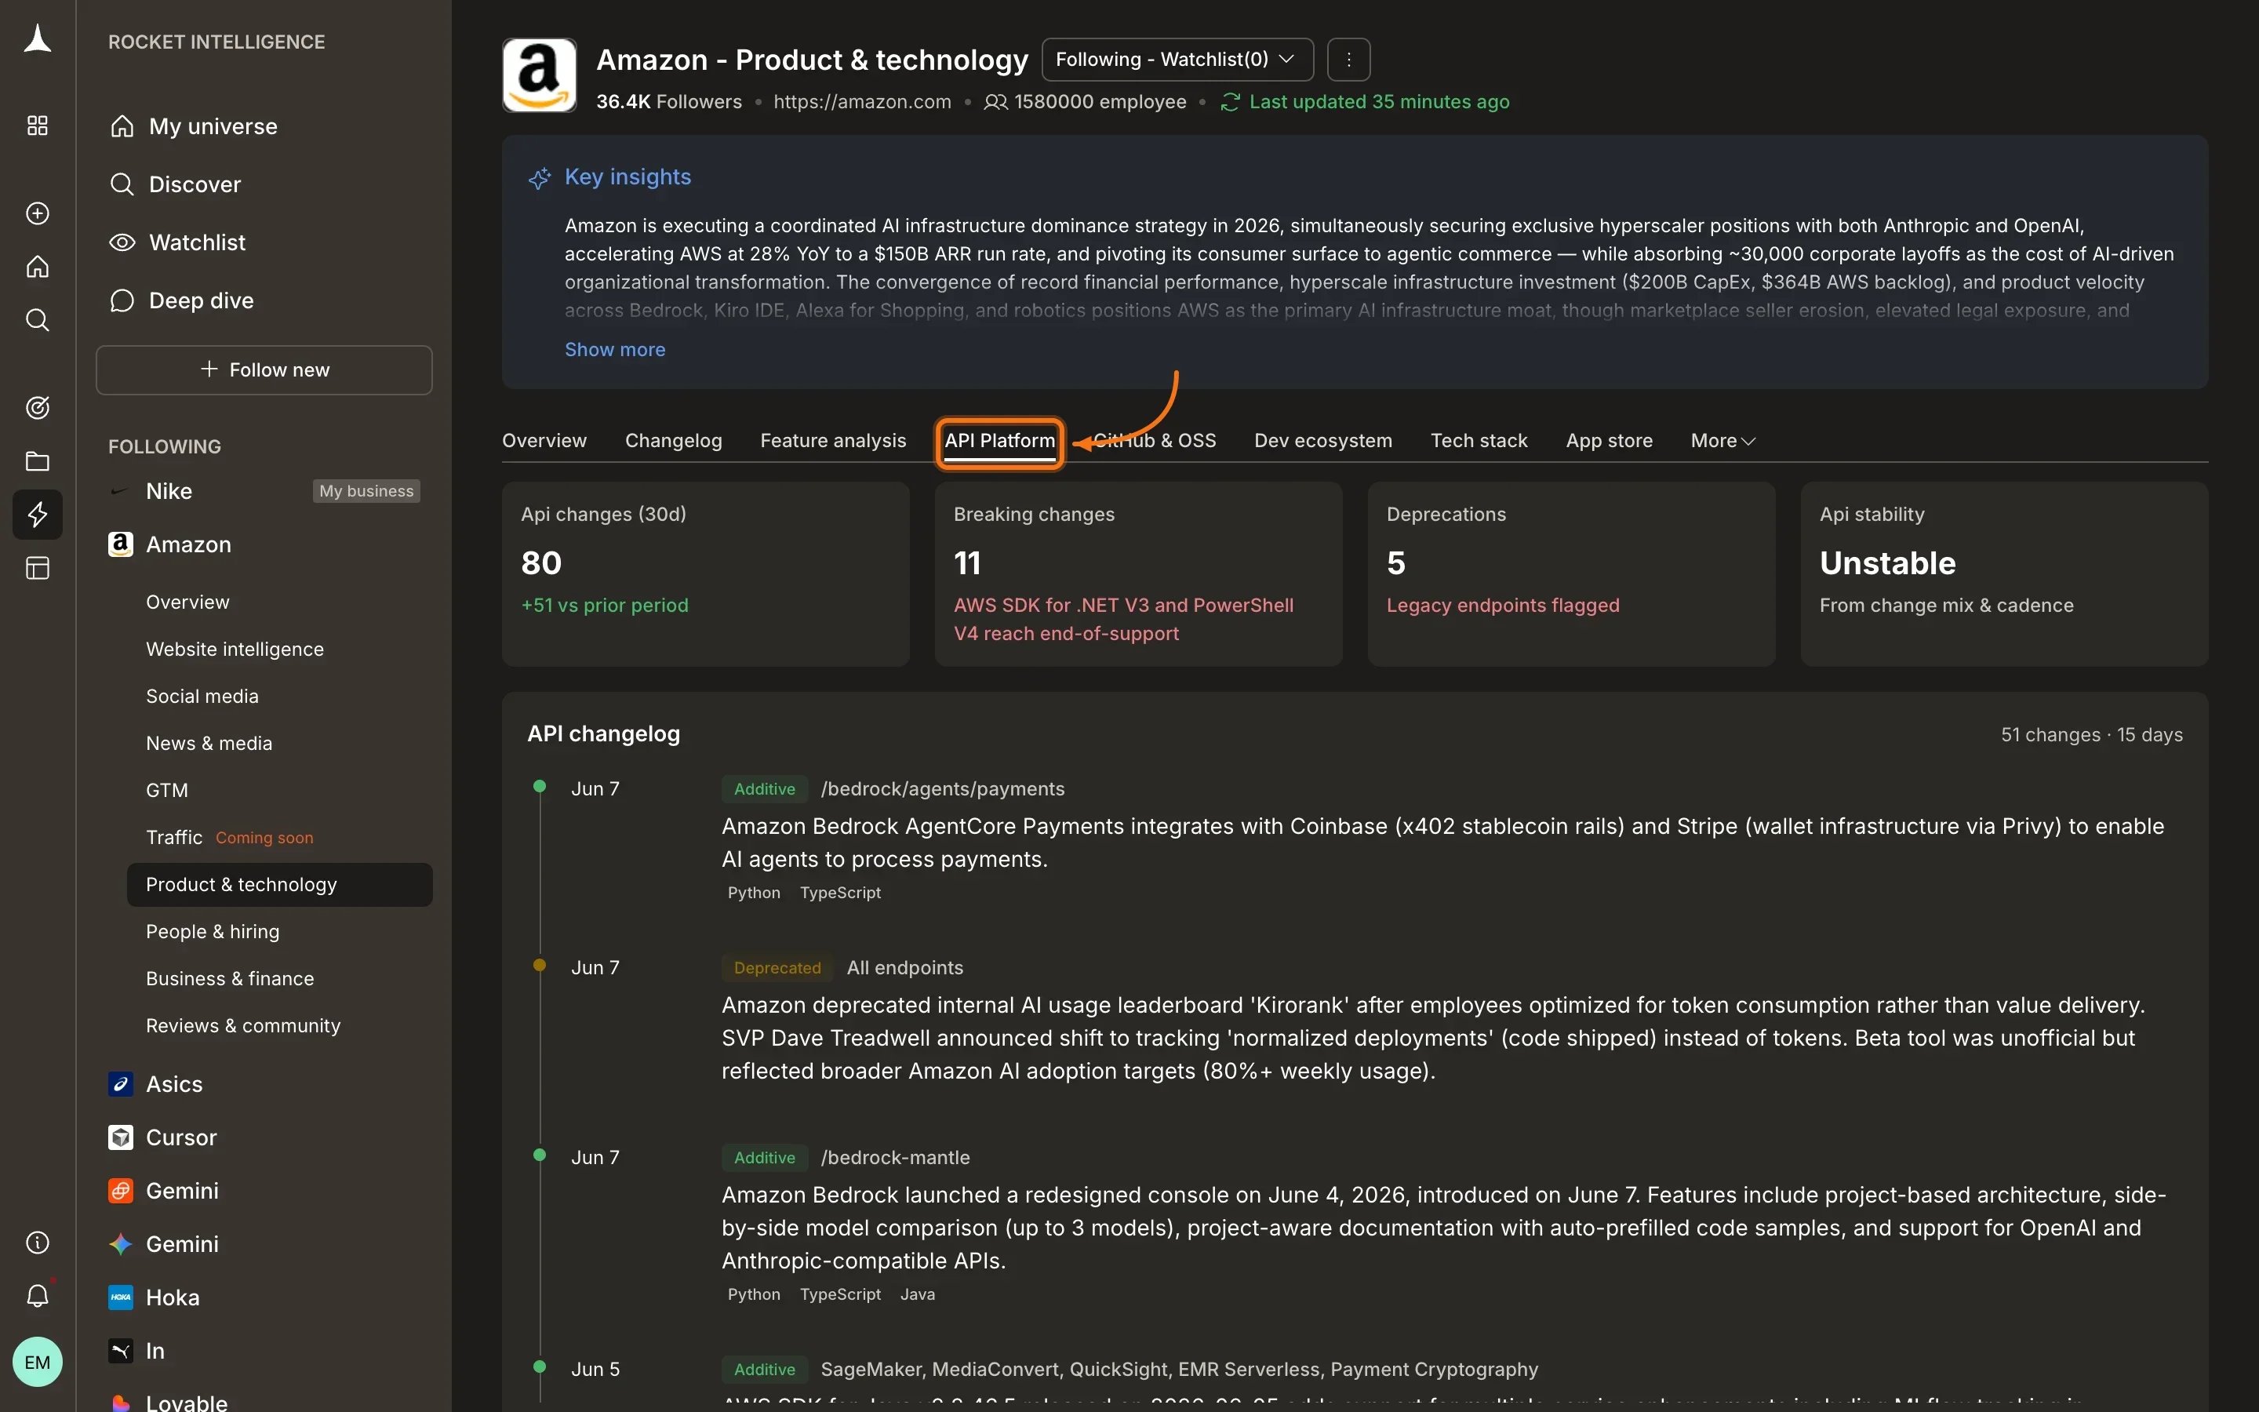
Task: Click the Rocket logo icon
Action: click(38, 39)
